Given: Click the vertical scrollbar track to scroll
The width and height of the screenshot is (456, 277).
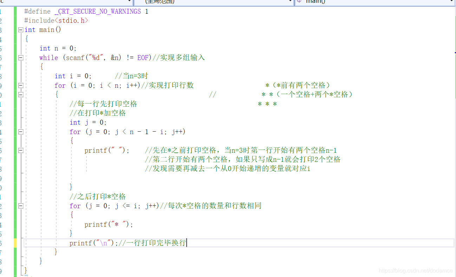Looking at the screenshot, I should (455, 158).
